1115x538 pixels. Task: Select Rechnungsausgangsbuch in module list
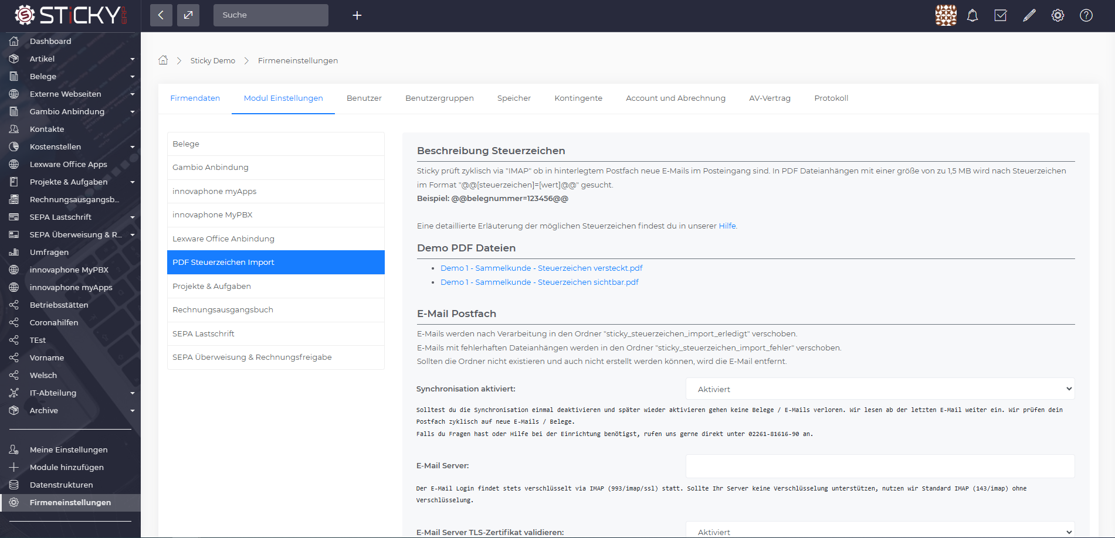pos(276,309)
